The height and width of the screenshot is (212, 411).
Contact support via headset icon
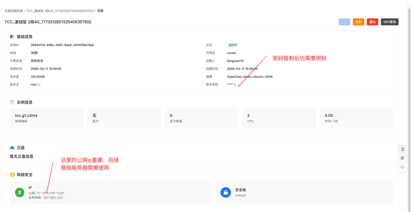tap(402, 167)
